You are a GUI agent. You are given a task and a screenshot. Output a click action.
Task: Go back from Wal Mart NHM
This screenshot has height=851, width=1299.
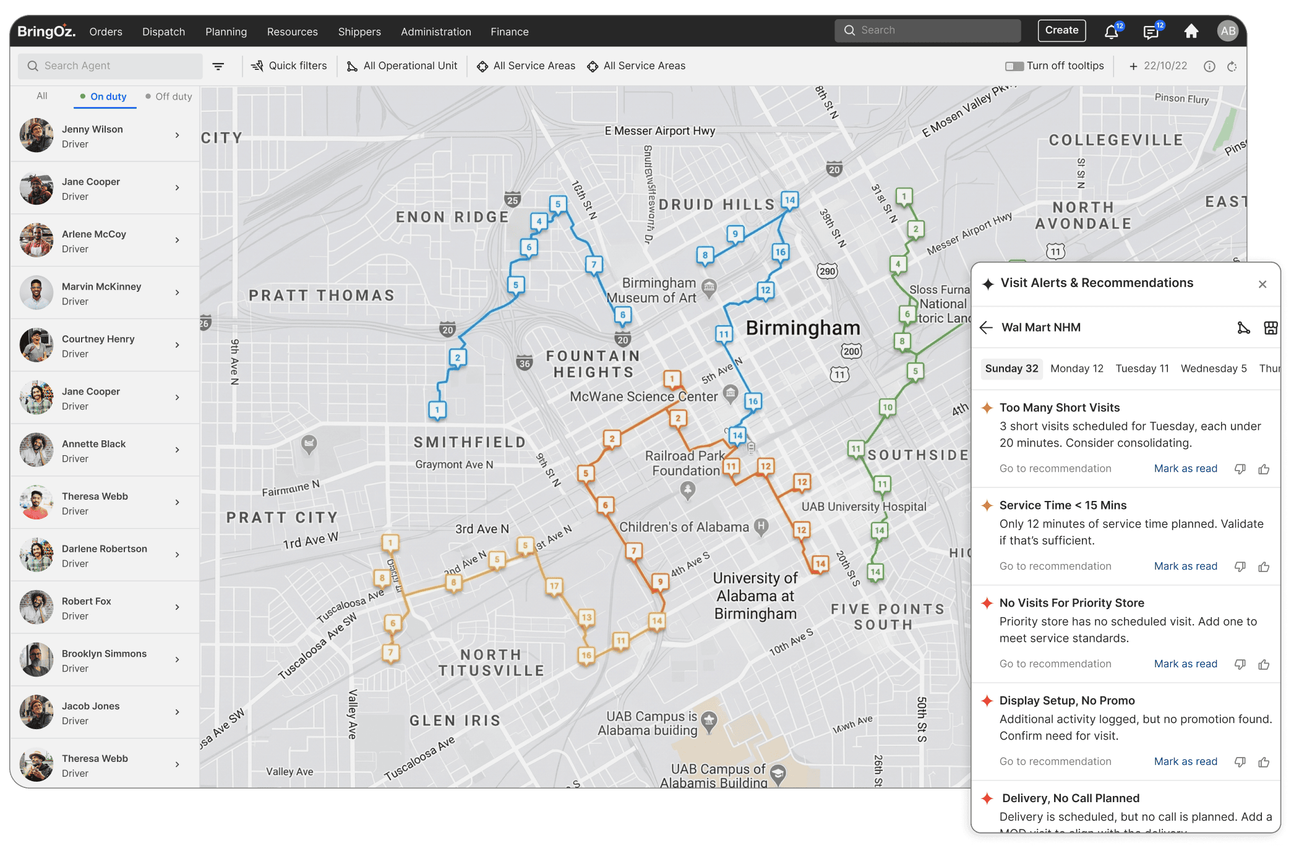click(986, 328)
